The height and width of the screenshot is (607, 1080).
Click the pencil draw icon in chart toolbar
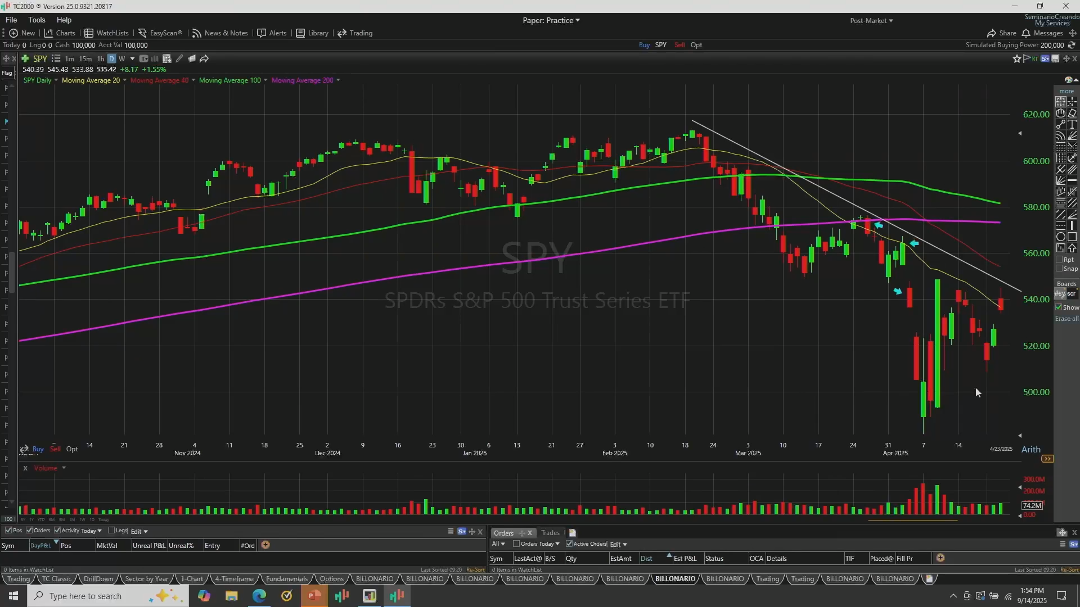(179, 58)
